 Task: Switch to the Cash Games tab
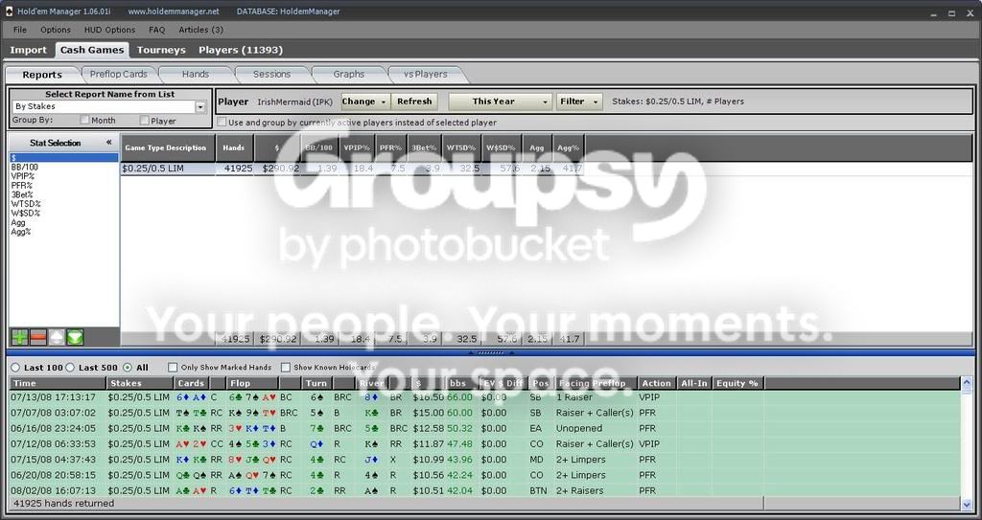[x=91, y=50]
